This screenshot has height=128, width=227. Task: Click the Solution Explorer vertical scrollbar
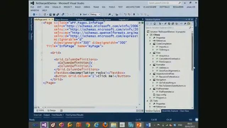(x=192, y=52)
